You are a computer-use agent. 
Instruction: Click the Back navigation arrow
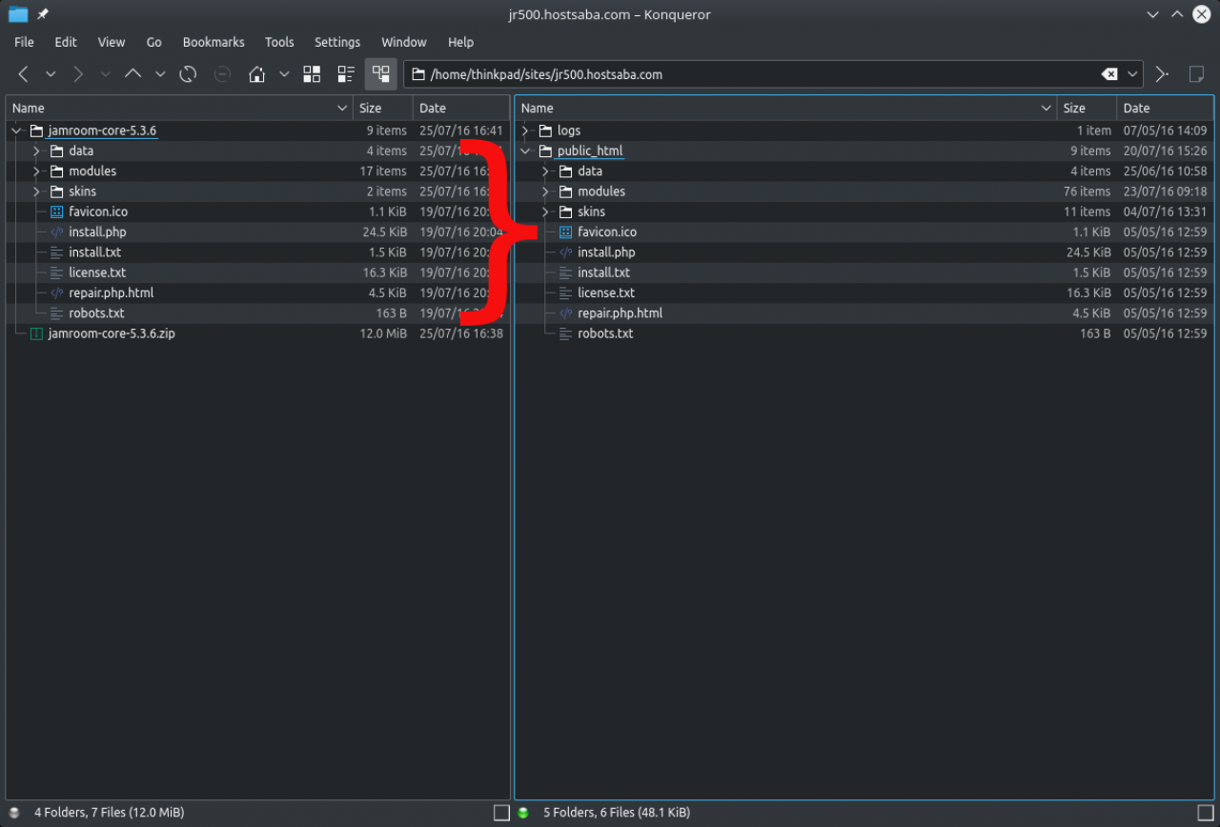24,74
